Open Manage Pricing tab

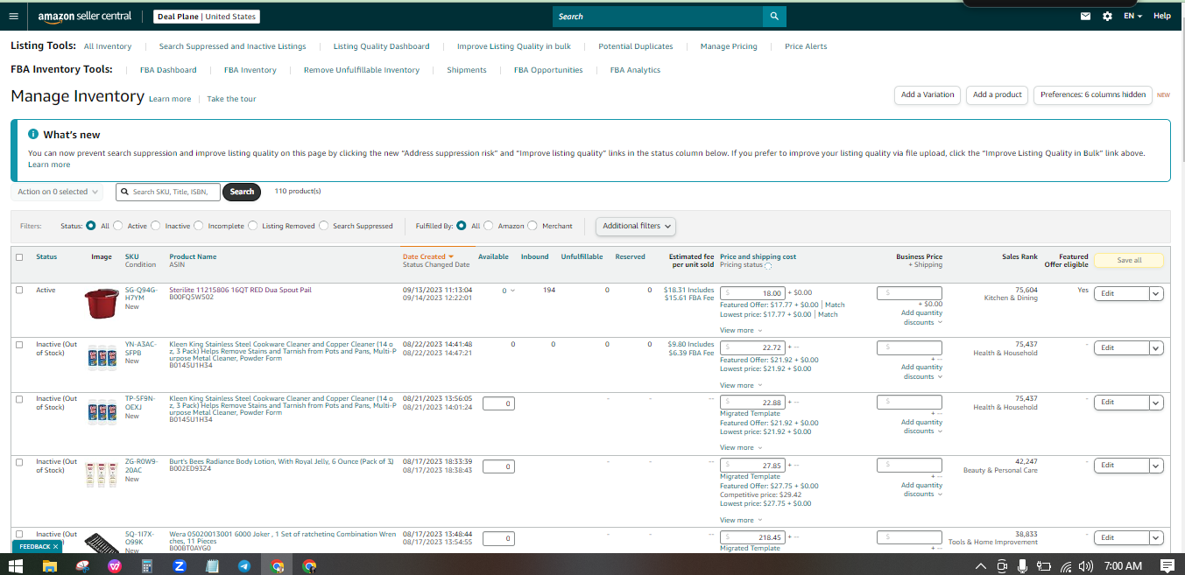[729, 46]
